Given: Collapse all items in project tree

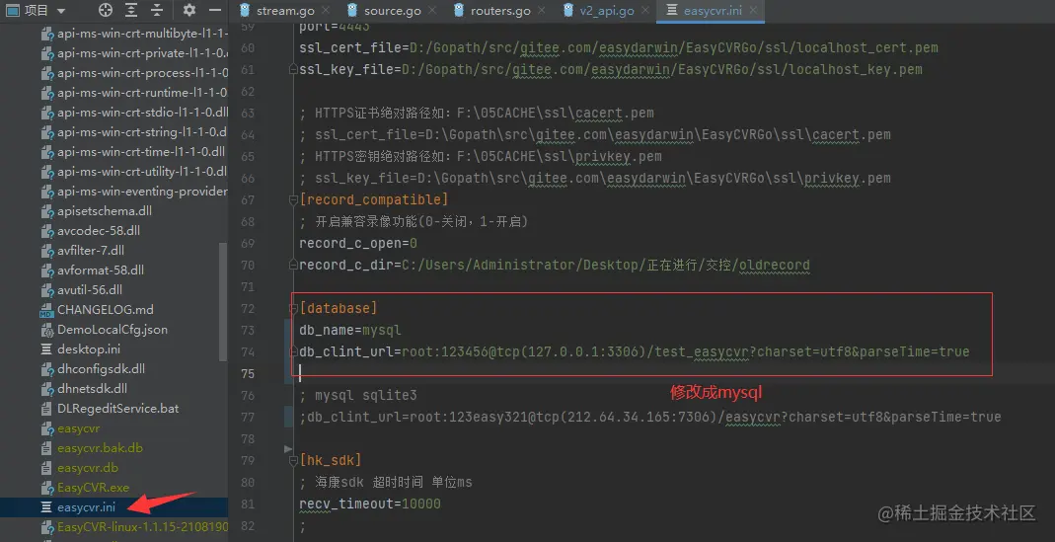Looking at the screenshot, I should coord(157,10).
